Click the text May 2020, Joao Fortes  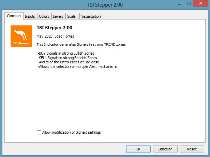click(55, 36)
